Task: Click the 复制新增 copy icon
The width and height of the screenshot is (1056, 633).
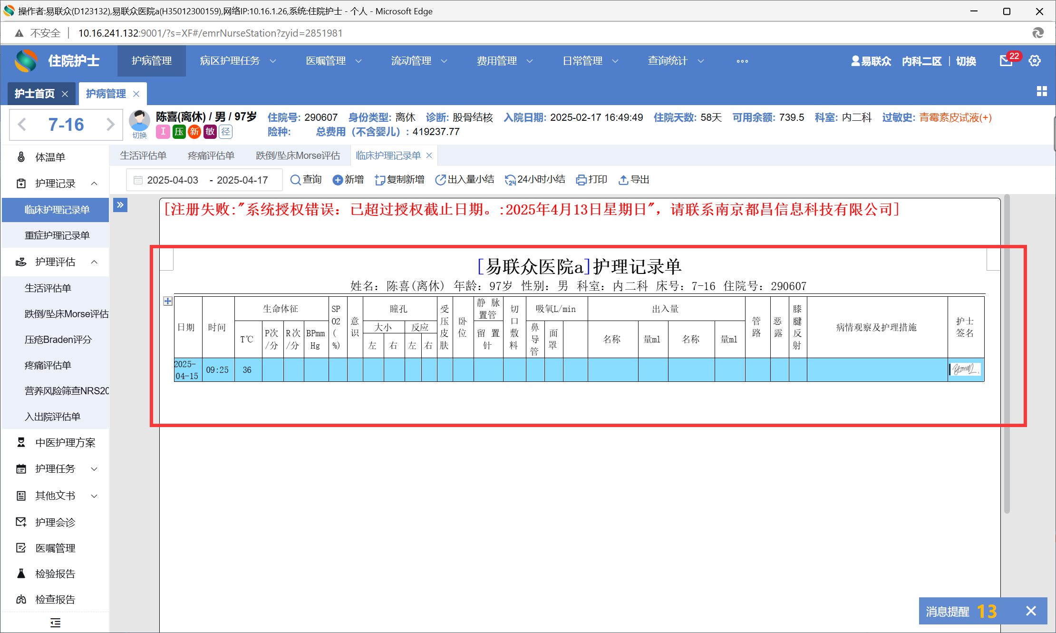Action: (x=379, y=180)
